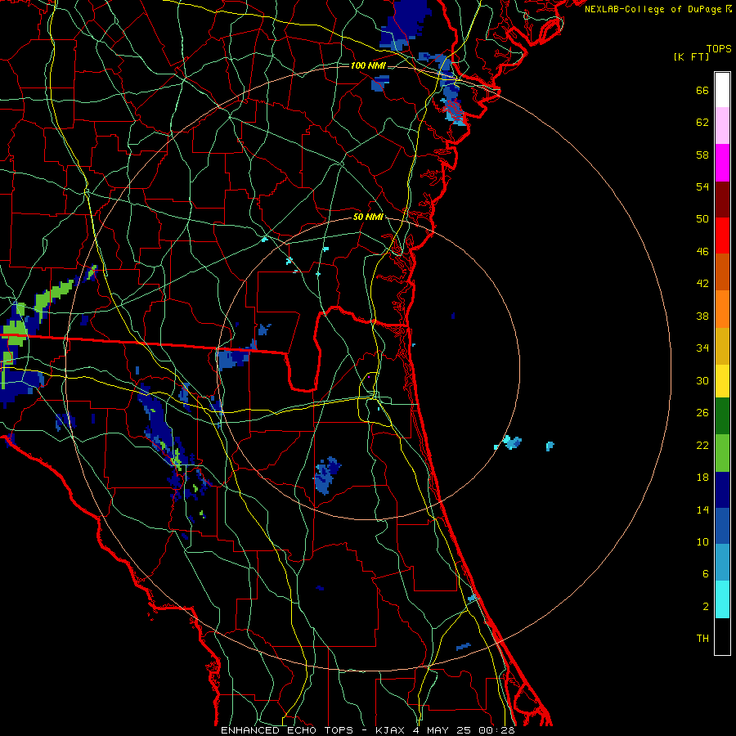Image resolution: width=736 pixels, height=736 pixels.
Task: Pick the bright red legend swatch
Action: (x=722, y=236)
